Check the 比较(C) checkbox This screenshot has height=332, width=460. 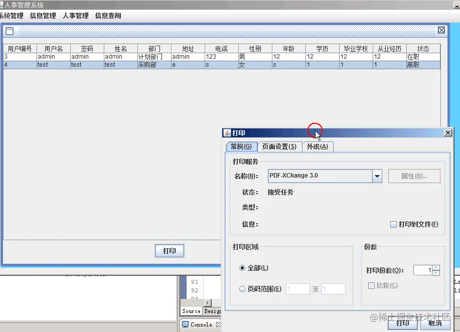point(370,285)
